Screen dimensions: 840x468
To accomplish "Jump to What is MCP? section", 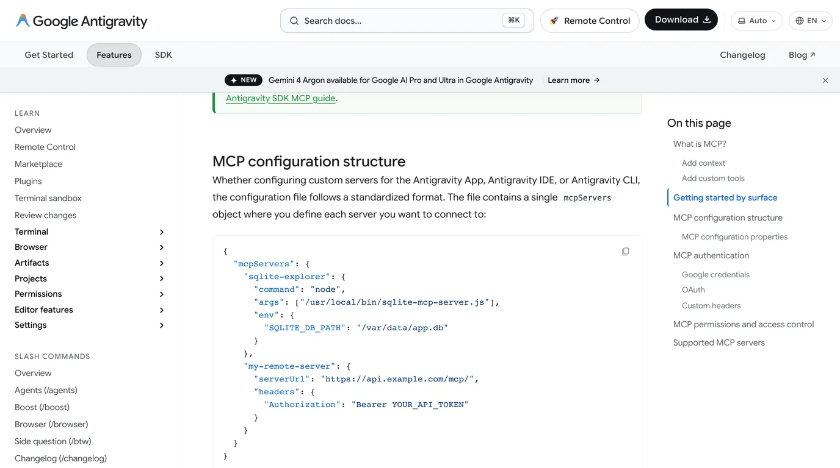I will (700, 144).
